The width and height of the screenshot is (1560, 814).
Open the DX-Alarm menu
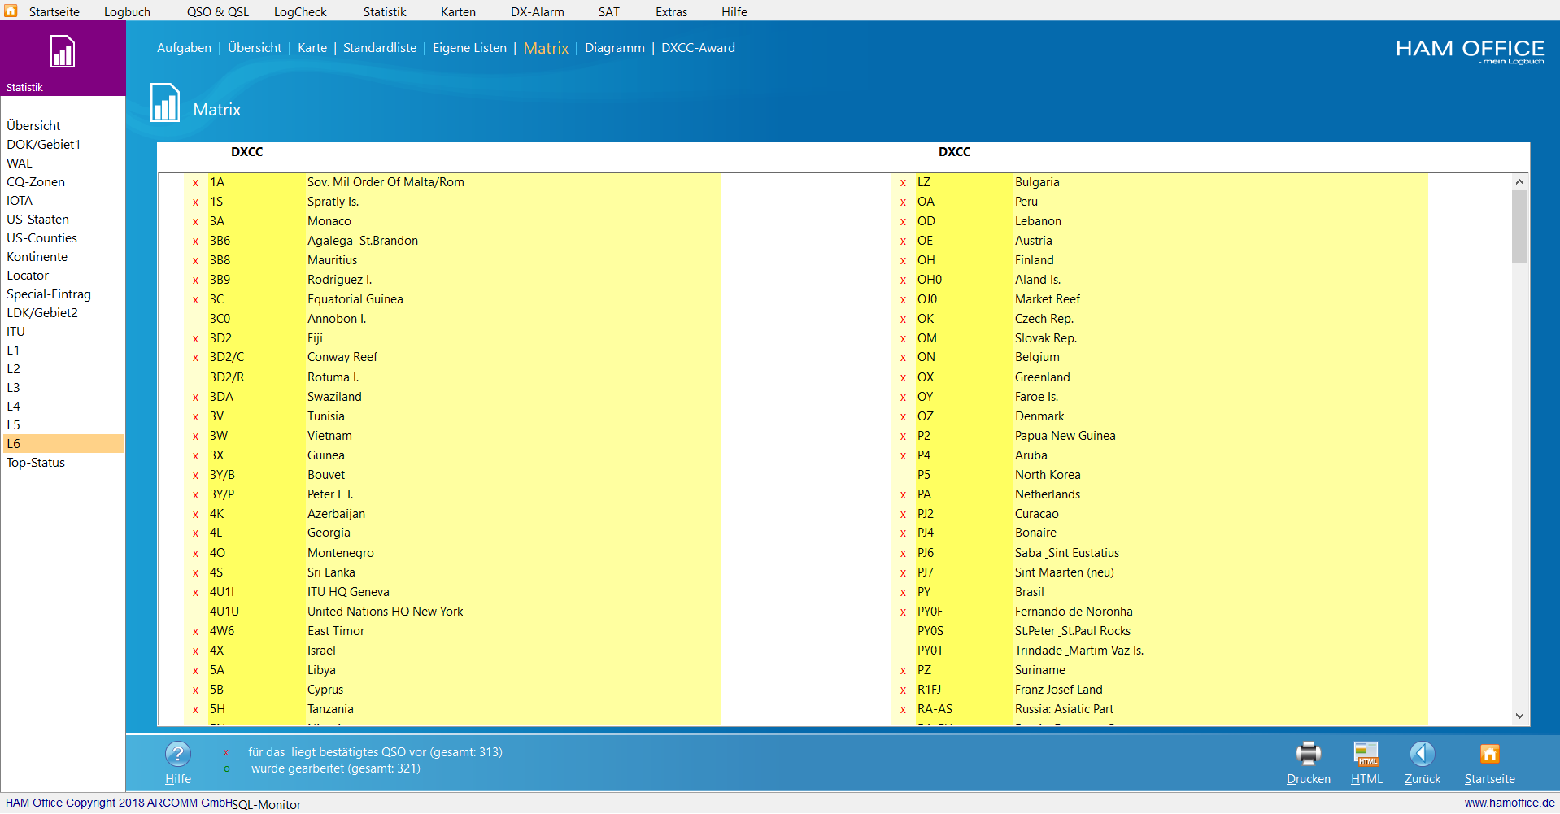click(x=537, y=12)
